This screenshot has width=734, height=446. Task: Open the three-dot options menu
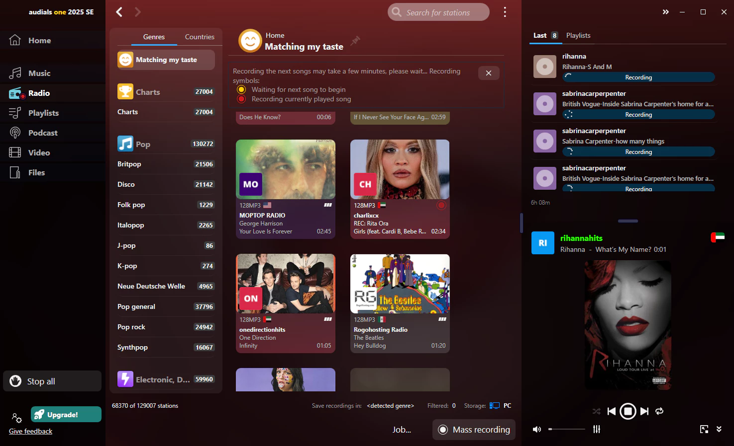[x=505, y=12]
